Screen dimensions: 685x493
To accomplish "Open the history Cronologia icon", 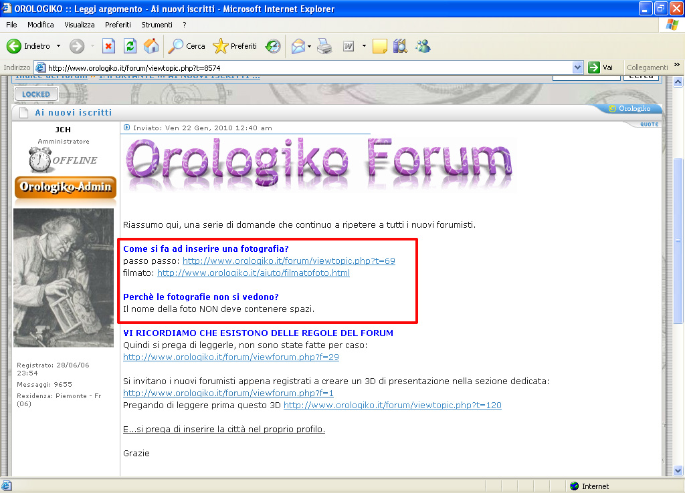I will (273, 46).
